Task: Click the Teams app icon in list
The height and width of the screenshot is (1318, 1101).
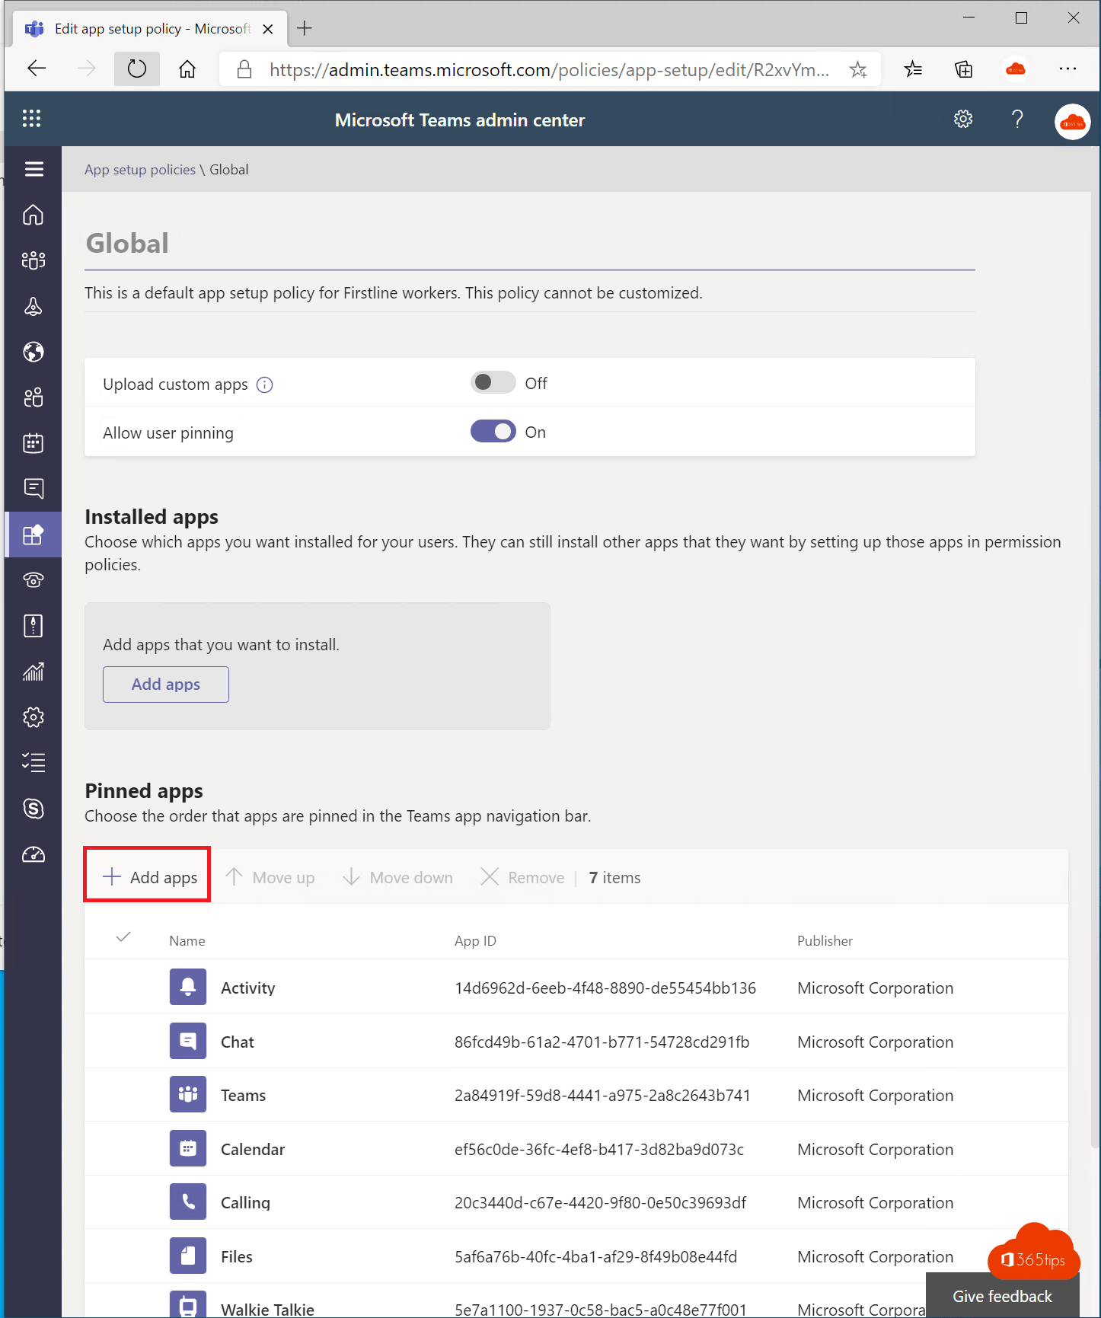Action: pos(188,1094)
